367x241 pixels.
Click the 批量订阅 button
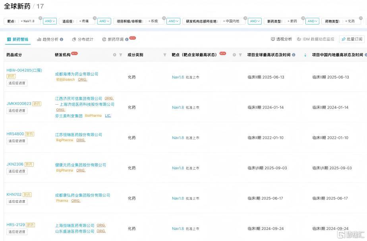(352, 39)
